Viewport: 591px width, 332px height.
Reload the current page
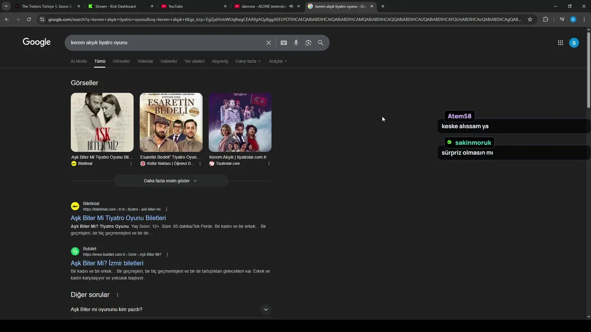pos(29,19)
